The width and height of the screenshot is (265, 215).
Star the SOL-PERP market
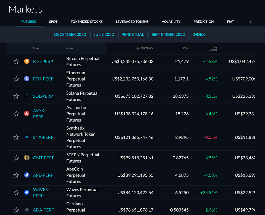(16, 96)
